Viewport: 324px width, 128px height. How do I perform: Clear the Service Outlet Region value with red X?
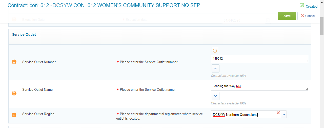tap(278, 113)
